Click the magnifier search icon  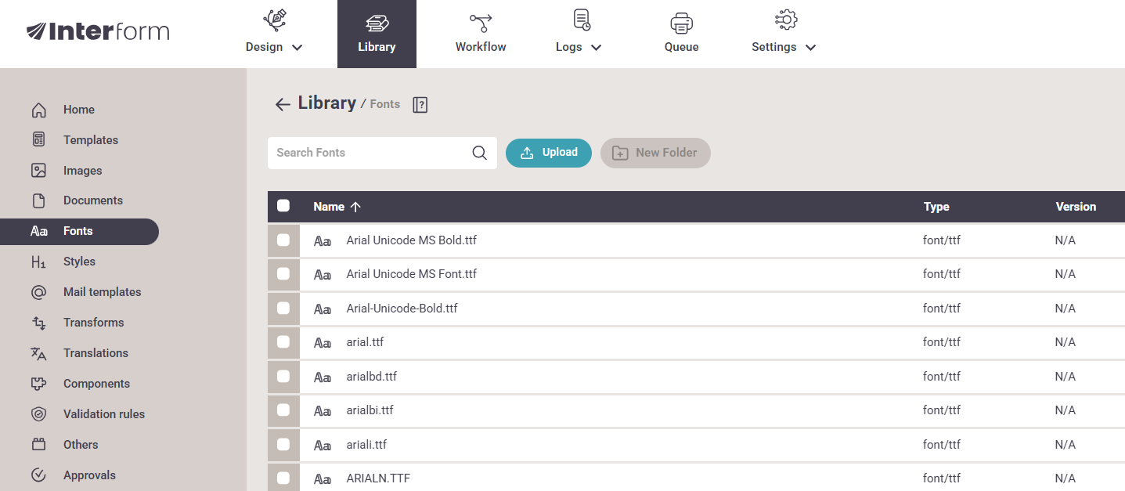479,153
